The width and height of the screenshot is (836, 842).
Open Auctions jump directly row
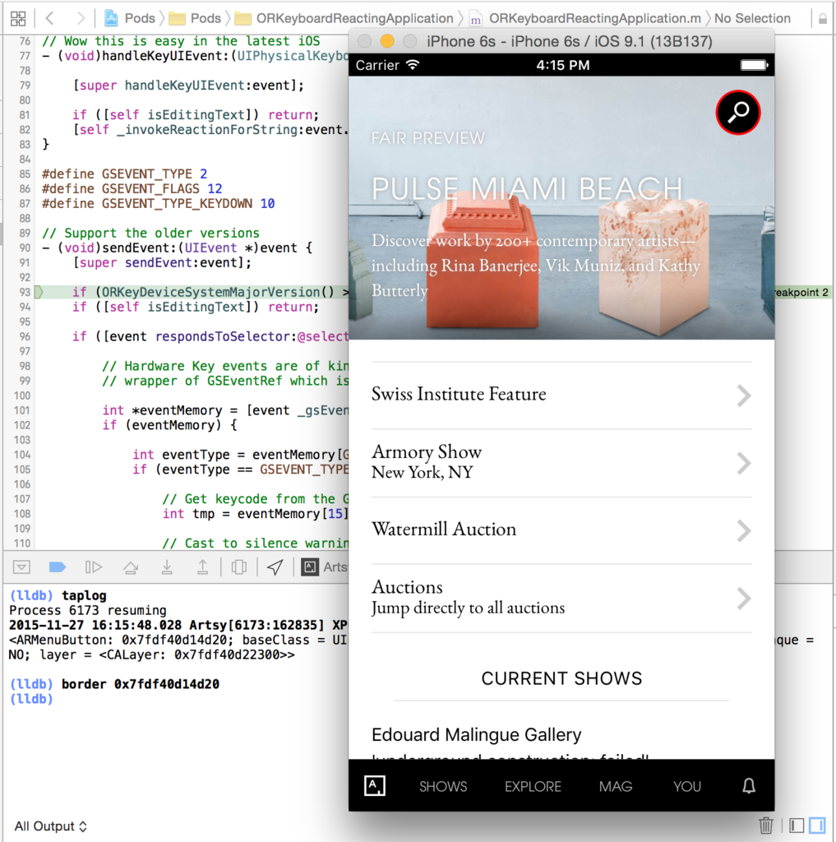pyautogui.click(x=561, y=599)
